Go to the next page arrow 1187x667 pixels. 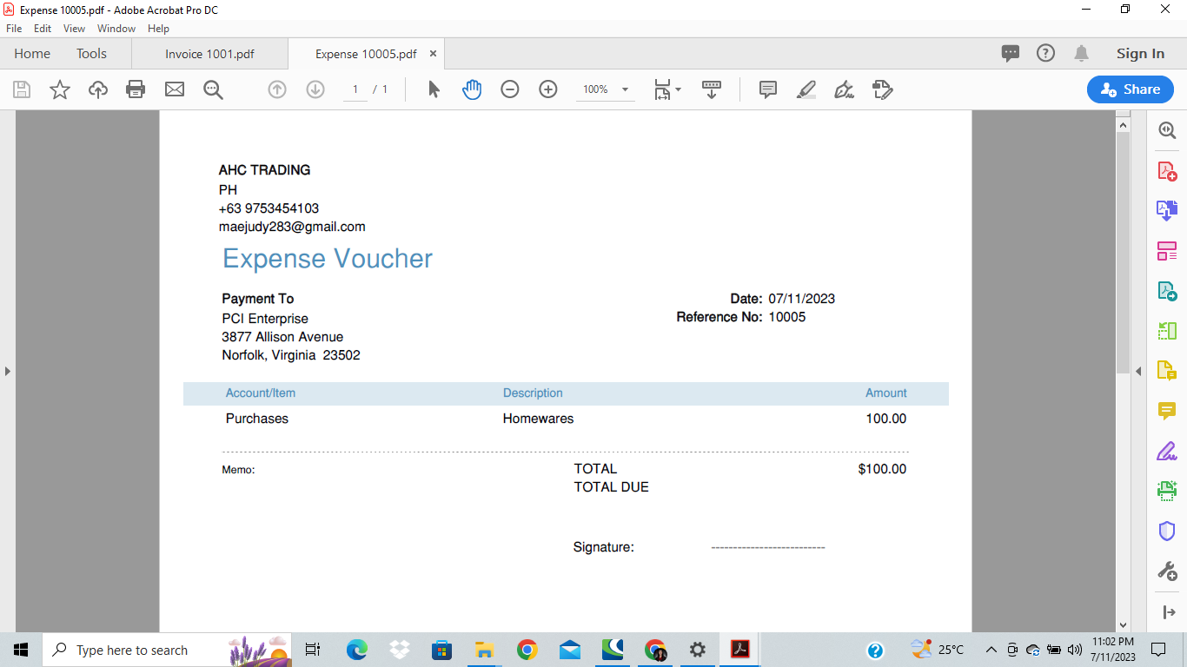tap(315, 89)
